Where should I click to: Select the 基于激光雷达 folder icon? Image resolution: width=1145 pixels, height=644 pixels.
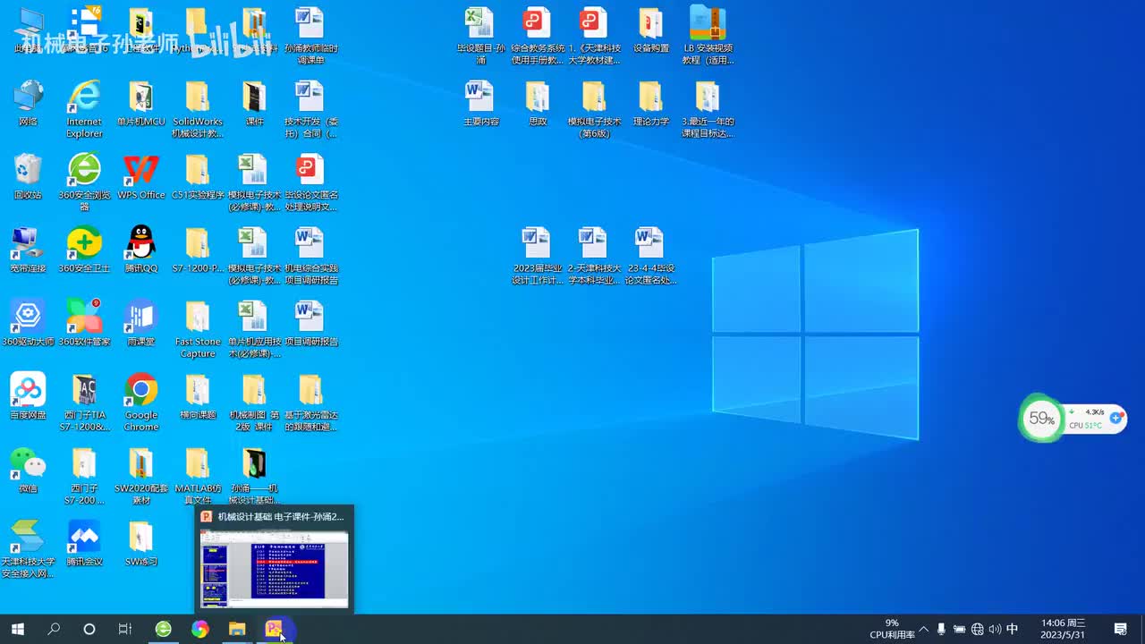310,402
